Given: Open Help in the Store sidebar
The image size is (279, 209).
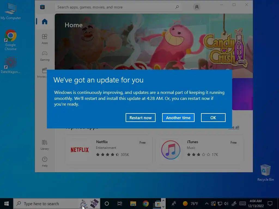Looking at the screenshot, I should 45,162.
